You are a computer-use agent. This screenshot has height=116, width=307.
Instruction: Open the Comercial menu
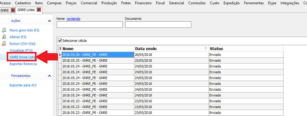pyautogui.click(x=89, y=3)
